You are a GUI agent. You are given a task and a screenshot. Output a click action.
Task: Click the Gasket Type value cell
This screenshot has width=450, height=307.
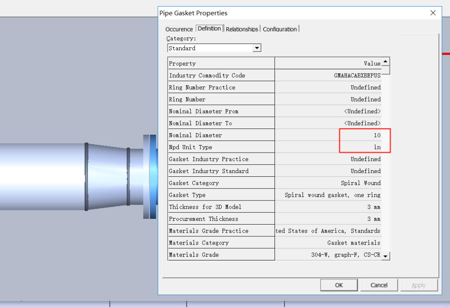coord(328,195)
